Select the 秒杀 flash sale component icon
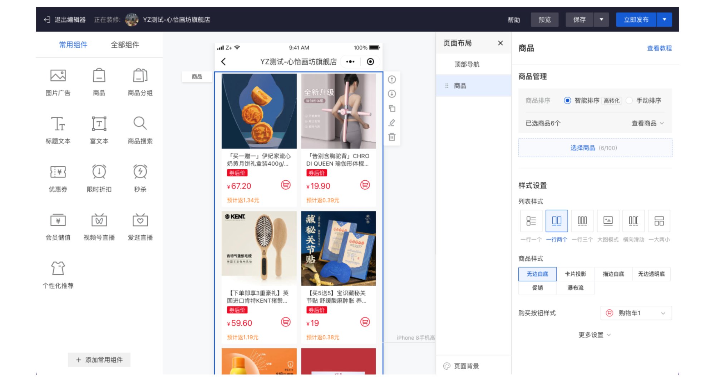 point(140,172)
